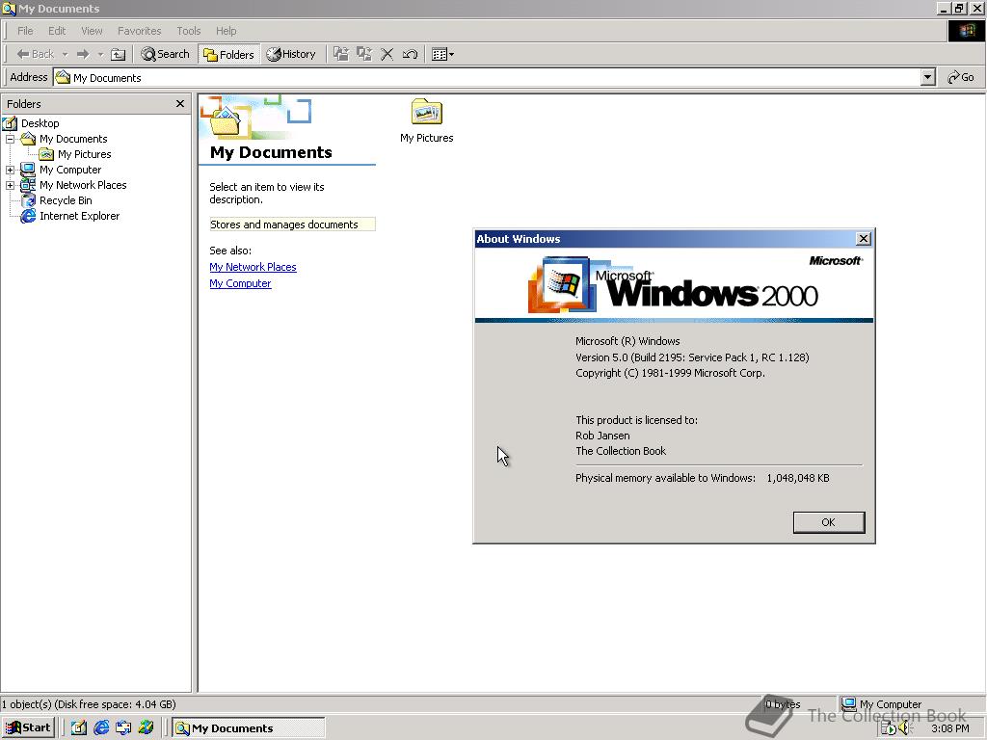Screen dimensions: 987x740
Task: Click the '0 bytes' status bar entry
Action: 783,704
